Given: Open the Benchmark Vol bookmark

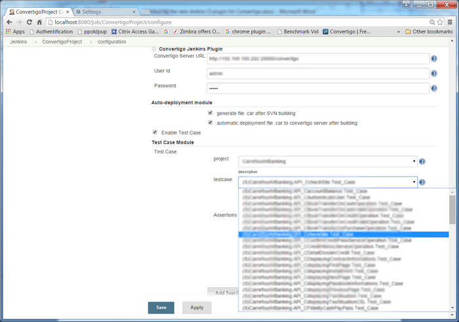Looking at the screenshot, I should click(298, 31).
